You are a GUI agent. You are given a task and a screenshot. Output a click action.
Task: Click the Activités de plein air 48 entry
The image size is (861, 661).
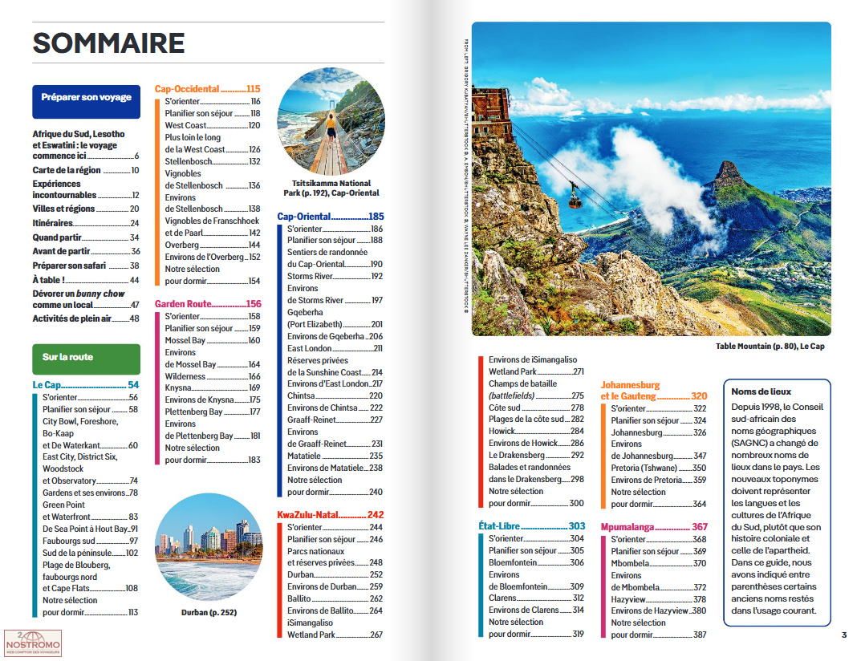tap(86, 318)
